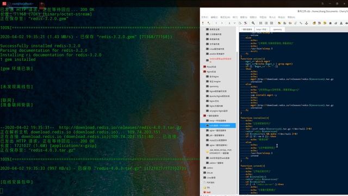Select the jdk一键安装脚本 tree node
The image size is (348, 196).
point(217,135)
